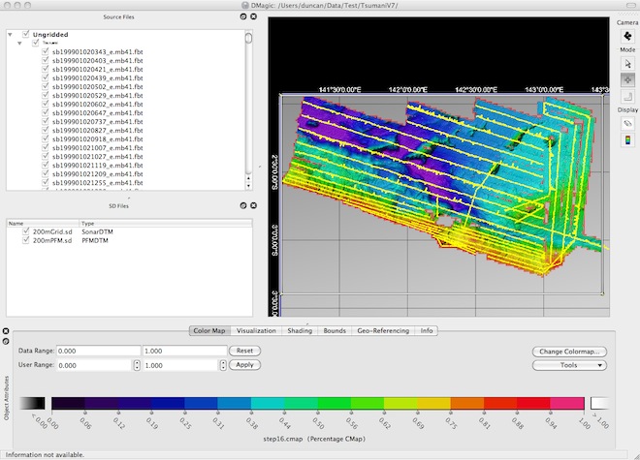Switch to the Shading tab
640x460 pixels.
(x=300, y=331)
